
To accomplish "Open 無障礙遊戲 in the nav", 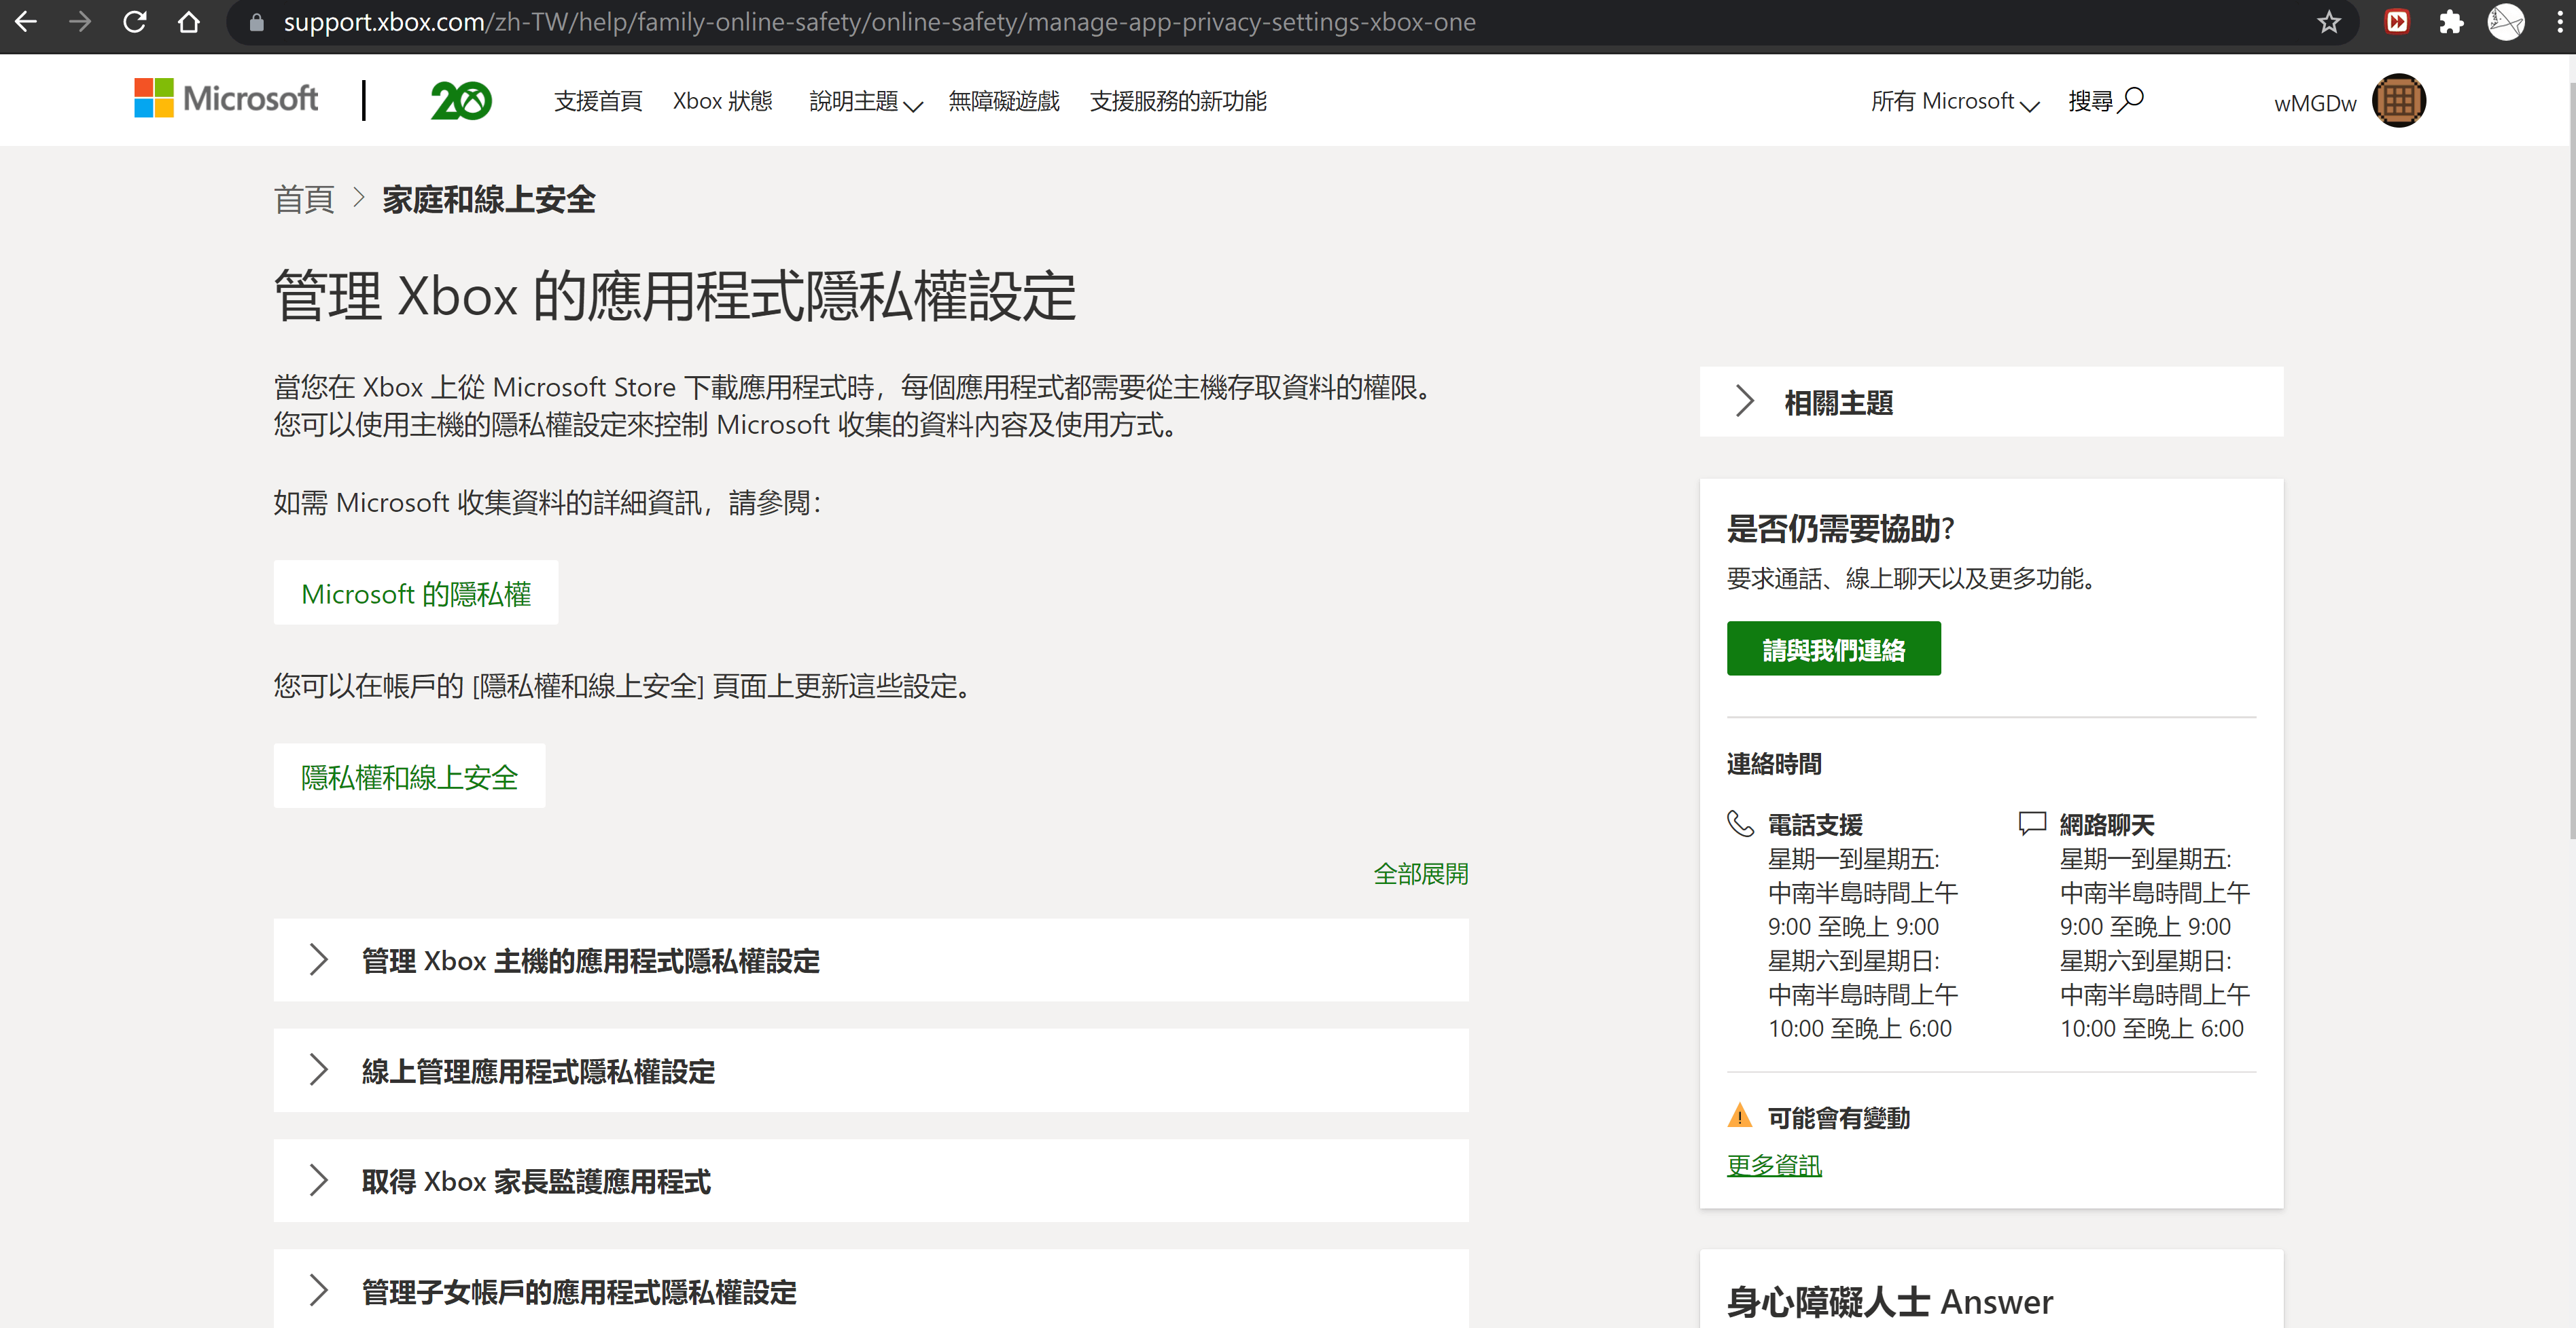I will click(1004, 101).
